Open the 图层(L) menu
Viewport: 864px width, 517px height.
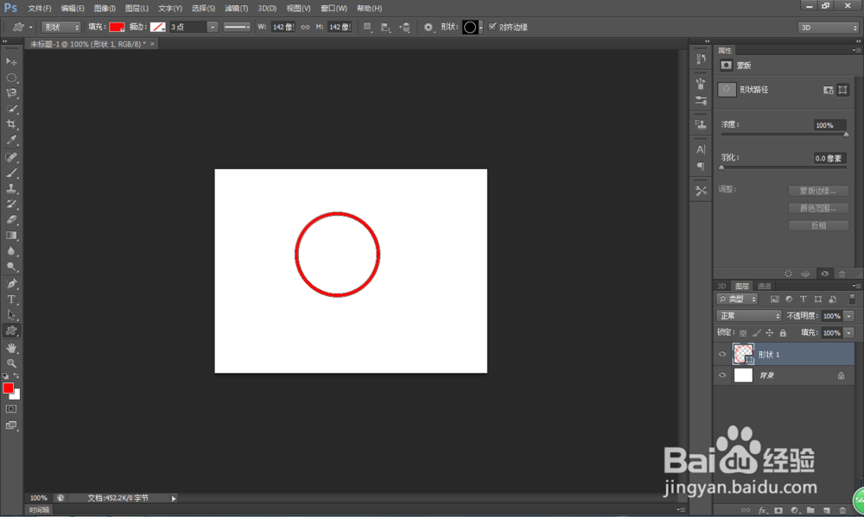click(x=137, y=9)
